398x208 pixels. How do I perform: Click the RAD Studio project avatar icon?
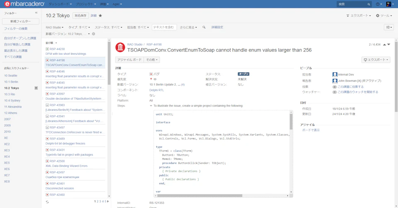click(120, 47)
